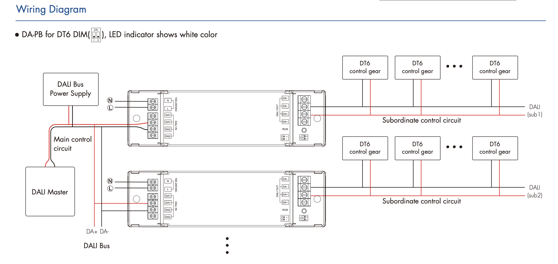Click the left mounting hole on the upper driver
Screen dimensions: 558x264
[137, 118]
